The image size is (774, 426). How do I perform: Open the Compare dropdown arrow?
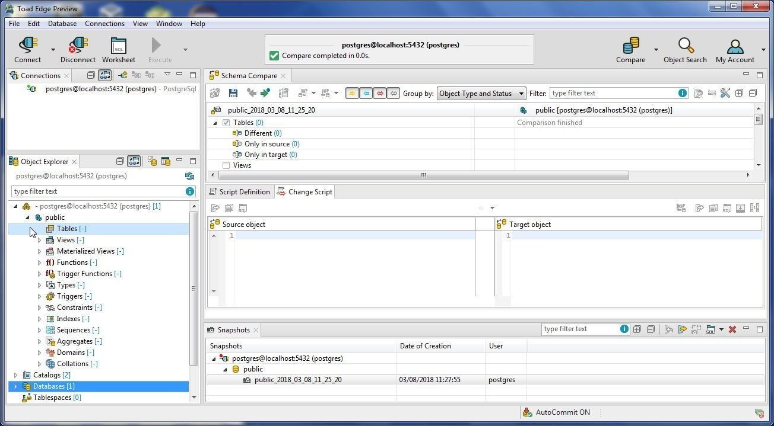[x=656, y=50]
